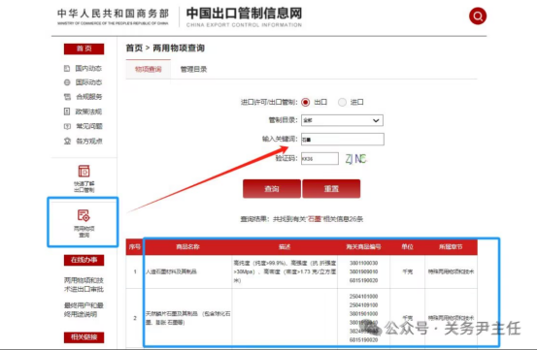Select the 进口 radio button
The height and width of the screenshot is (350, 538).
[x=342, y=102]
